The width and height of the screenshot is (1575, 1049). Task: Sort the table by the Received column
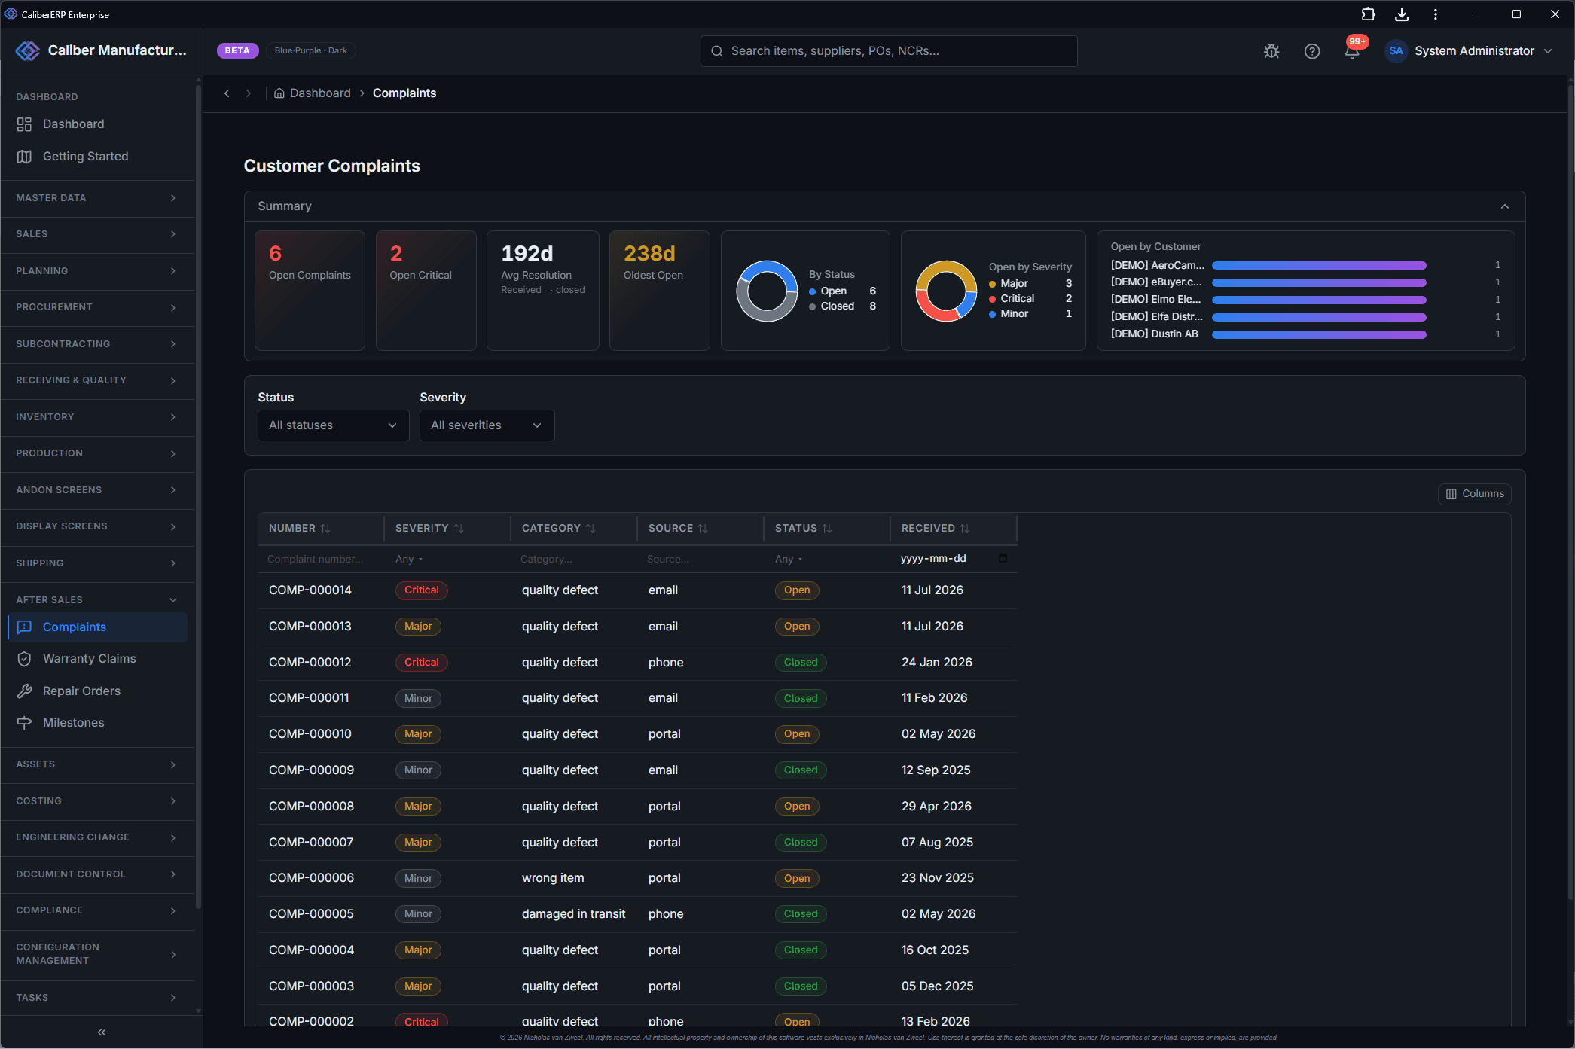coord(936,529)
